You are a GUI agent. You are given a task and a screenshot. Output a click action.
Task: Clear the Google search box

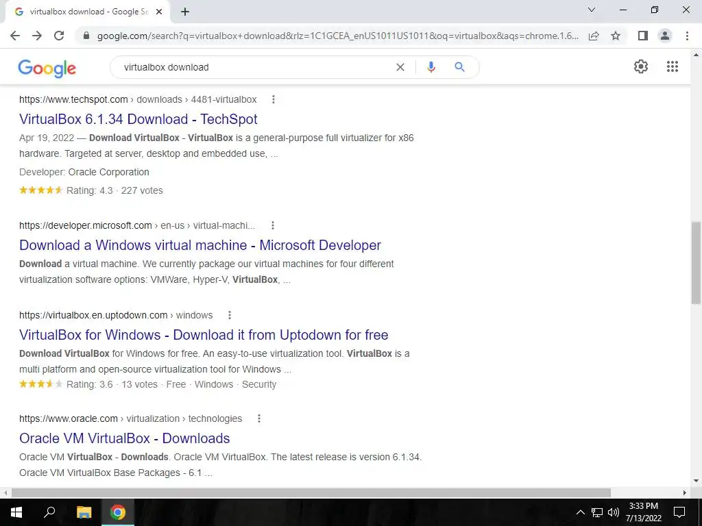(400, 67)
